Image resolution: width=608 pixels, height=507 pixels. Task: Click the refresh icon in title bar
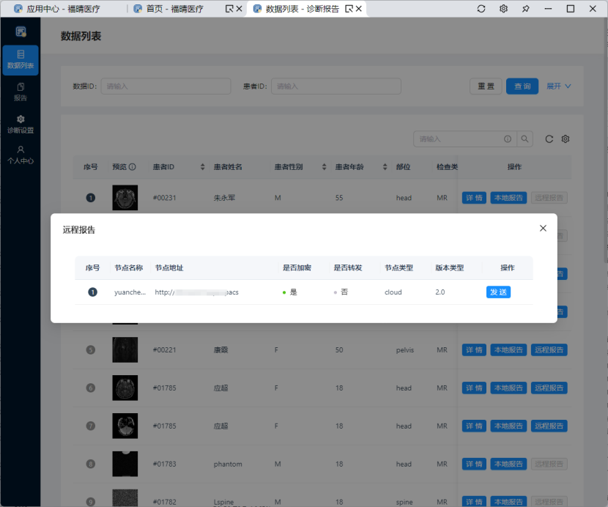pos(481,9)
